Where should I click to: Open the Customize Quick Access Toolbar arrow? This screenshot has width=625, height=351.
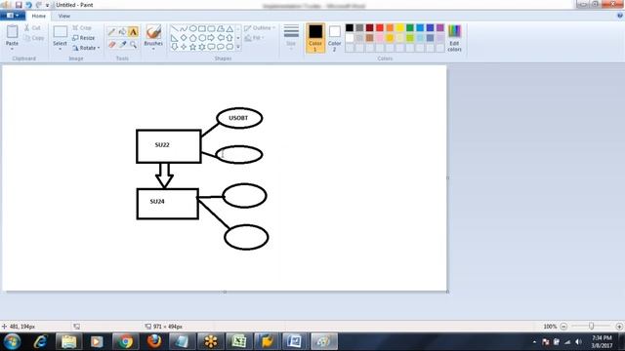pos(47,5)
